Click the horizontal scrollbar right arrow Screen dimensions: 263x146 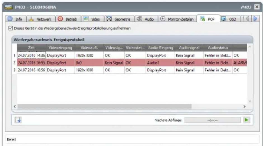[x=244, y=106]
